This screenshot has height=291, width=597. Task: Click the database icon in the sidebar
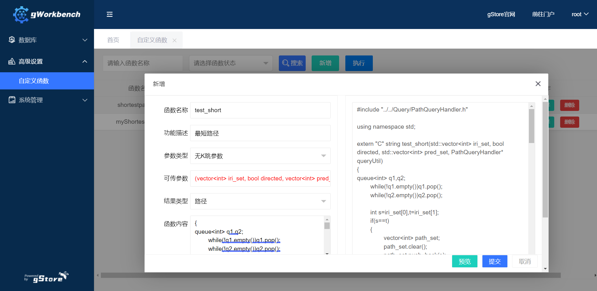[x=12, y=40]
